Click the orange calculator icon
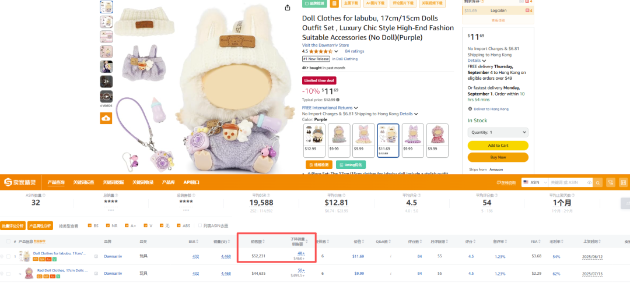Viewport: 630px width, 283px height. 334,3
